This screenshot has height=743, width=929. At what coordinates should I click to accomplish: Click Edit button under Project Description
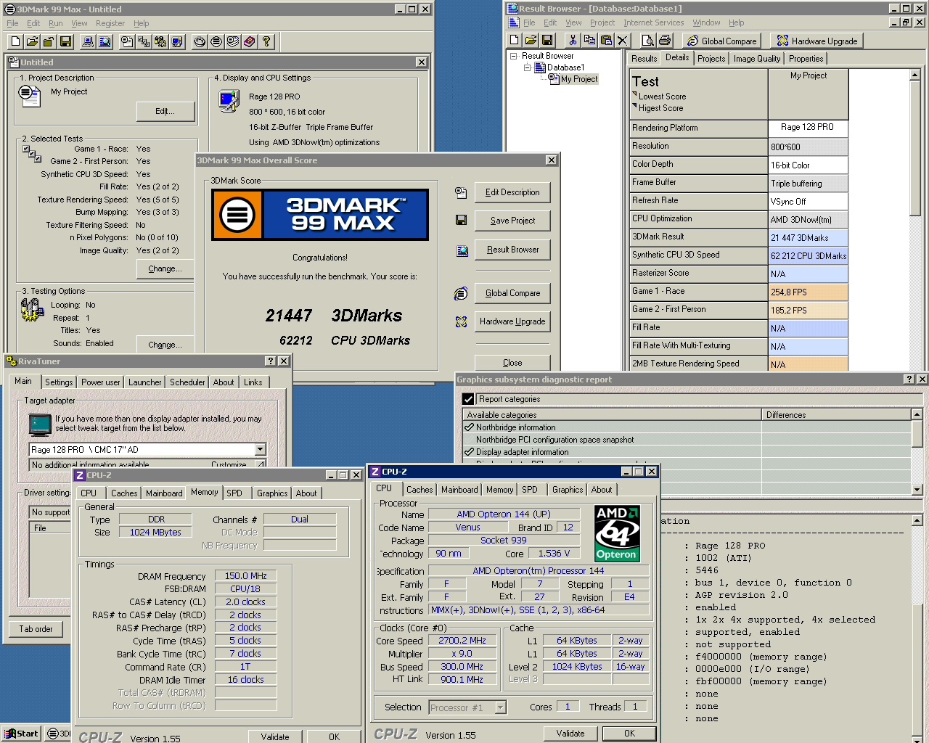(x=165, y=111)
